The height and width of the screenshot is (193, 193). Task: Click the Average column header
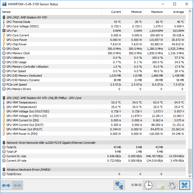pos(175,12)
